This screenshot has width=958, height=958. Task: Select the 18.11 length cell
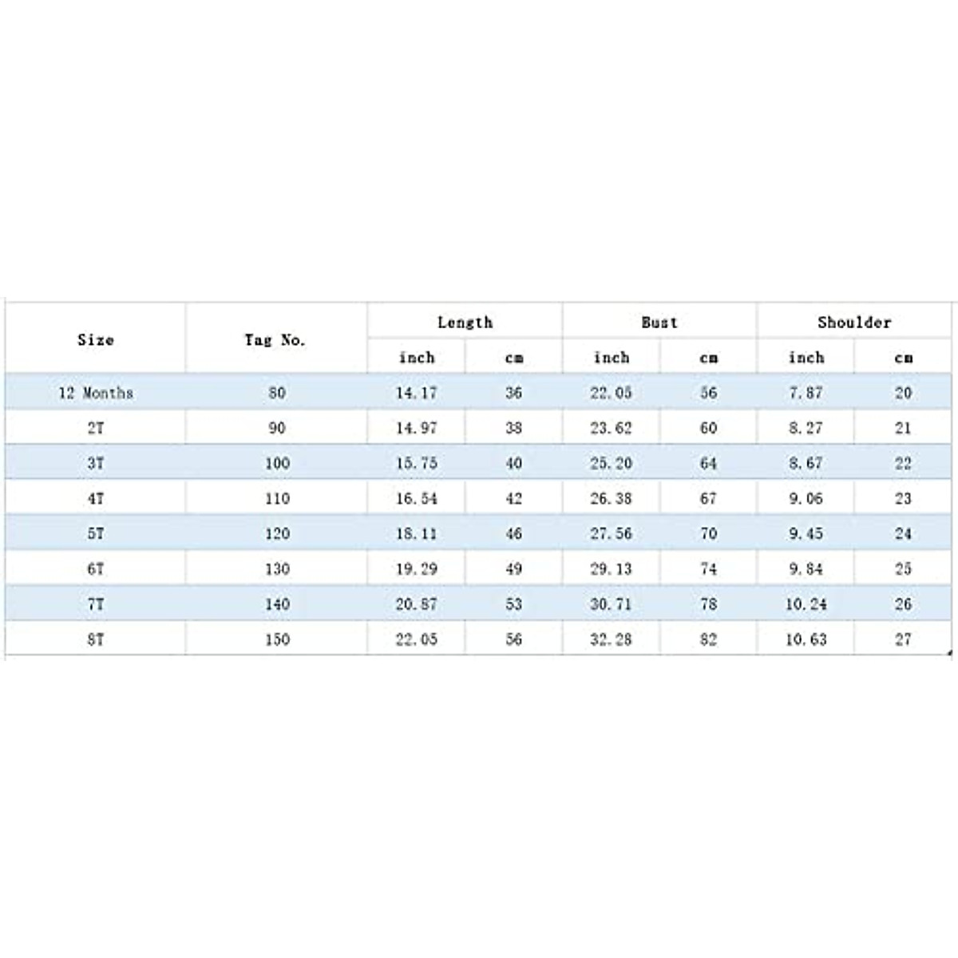coord(417,533)
